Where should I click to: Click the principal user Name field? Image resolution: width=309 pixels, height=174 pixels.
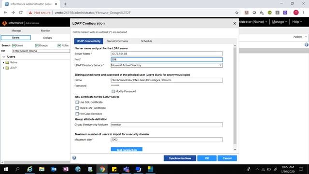[167, 80]
